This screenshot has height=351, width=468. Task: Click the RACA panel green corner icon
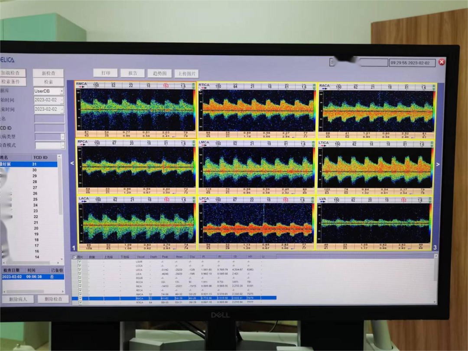click(x=434, y=88)
